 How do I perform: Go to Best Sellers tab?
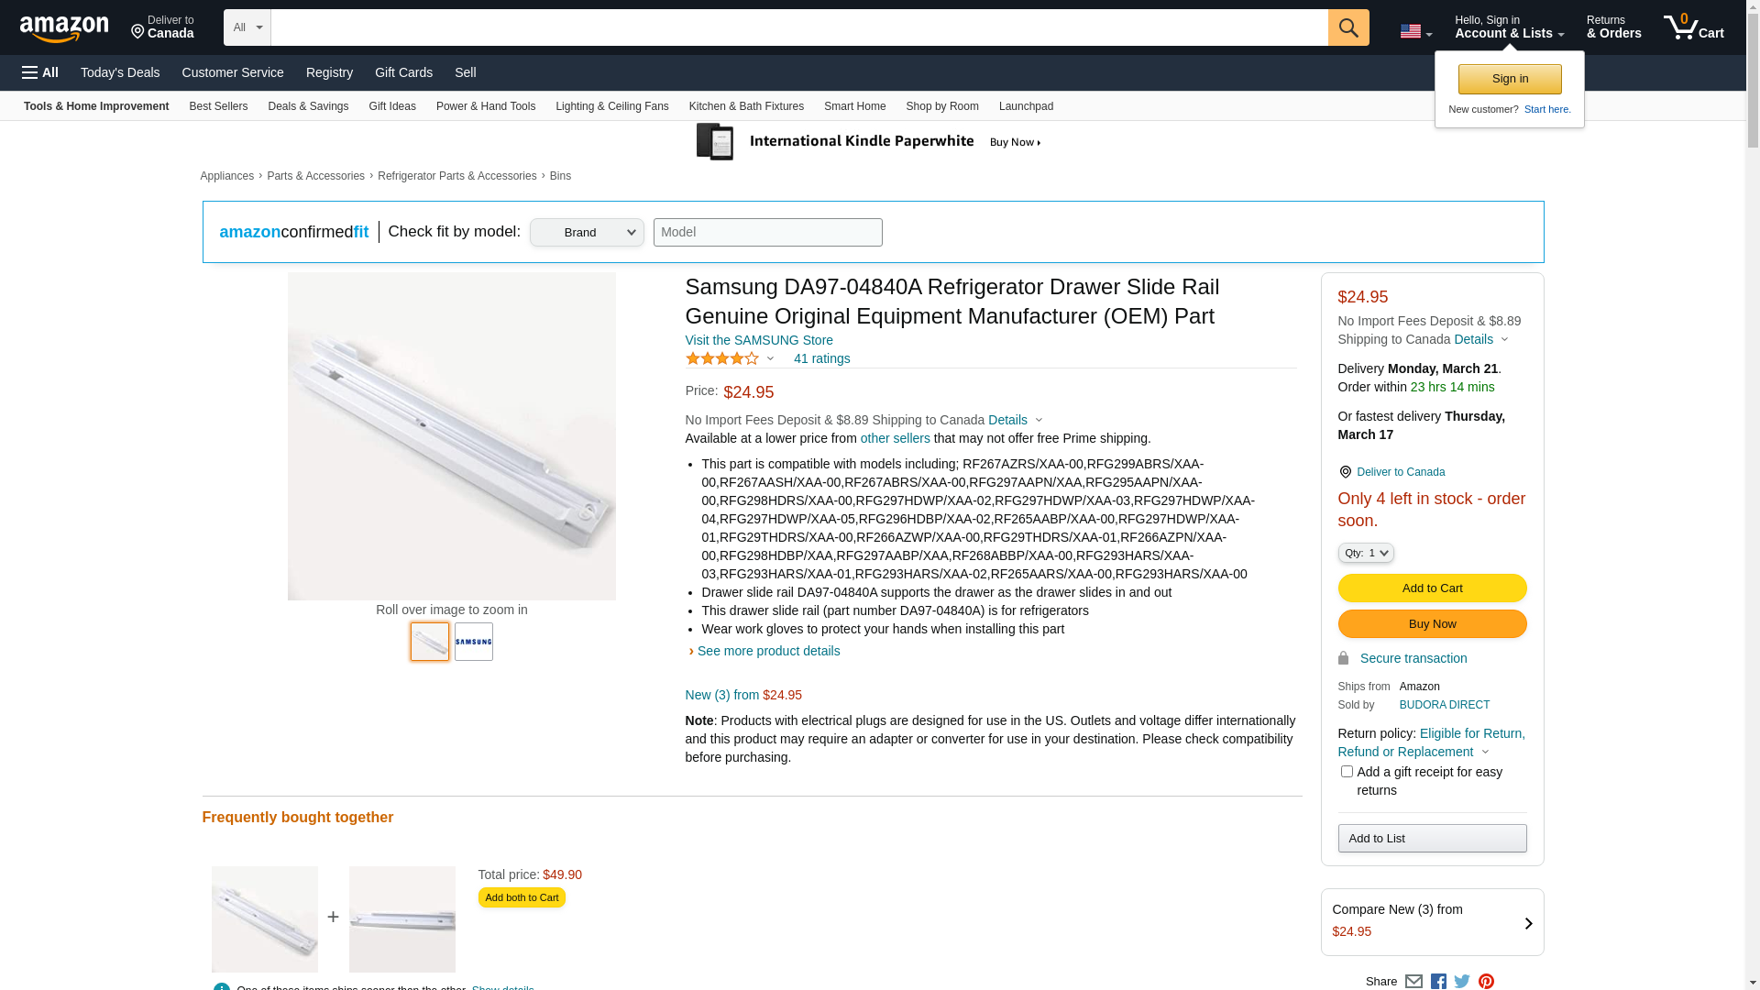point(218,106)
